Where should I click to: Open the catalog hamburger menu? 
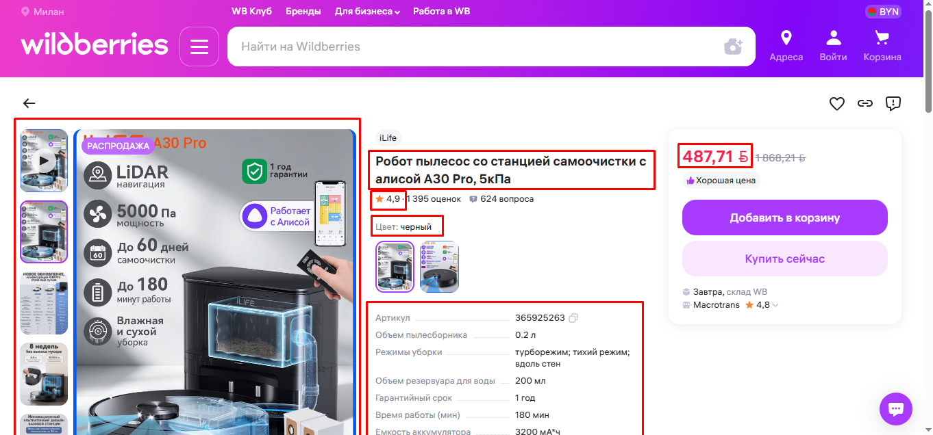199,46
